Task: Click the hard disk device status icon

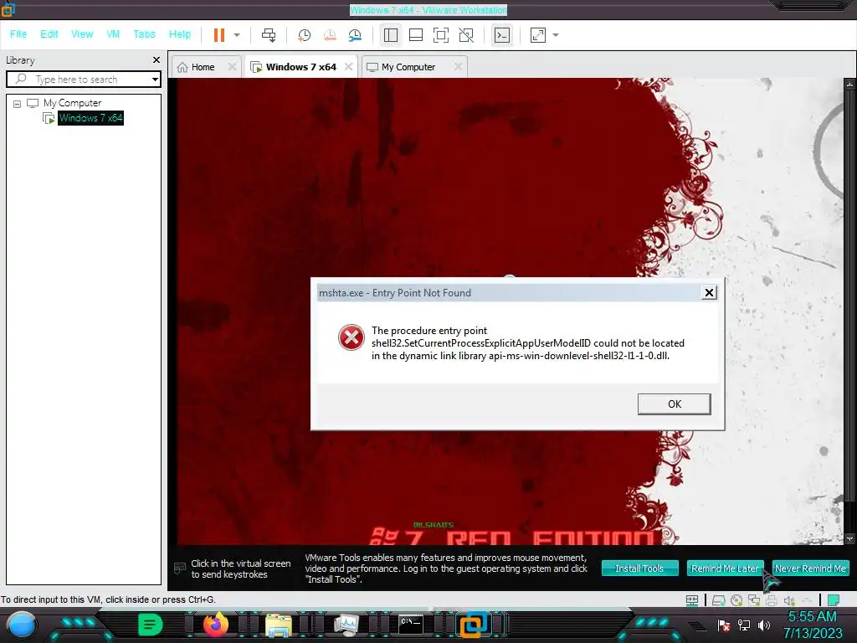Action: coord(719,600)
